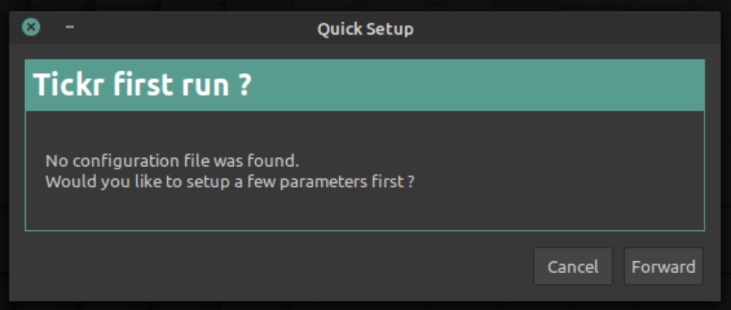
Task: Cancel the first run setup
Action: (x=573, y=267)
